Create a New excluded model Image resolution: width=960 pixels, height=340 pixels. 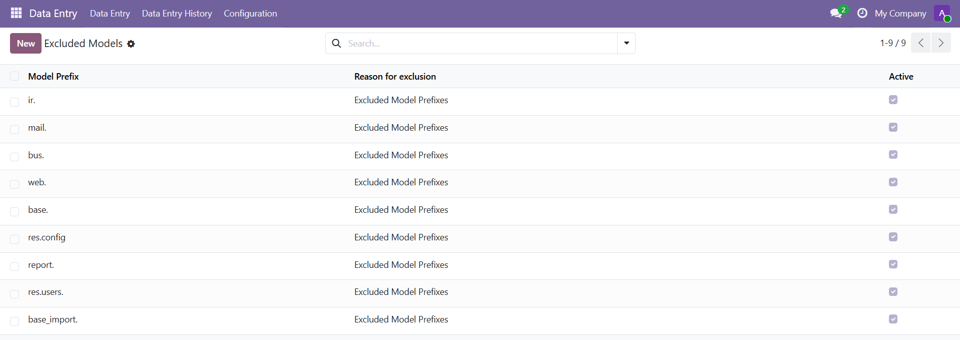click(26, 44)
